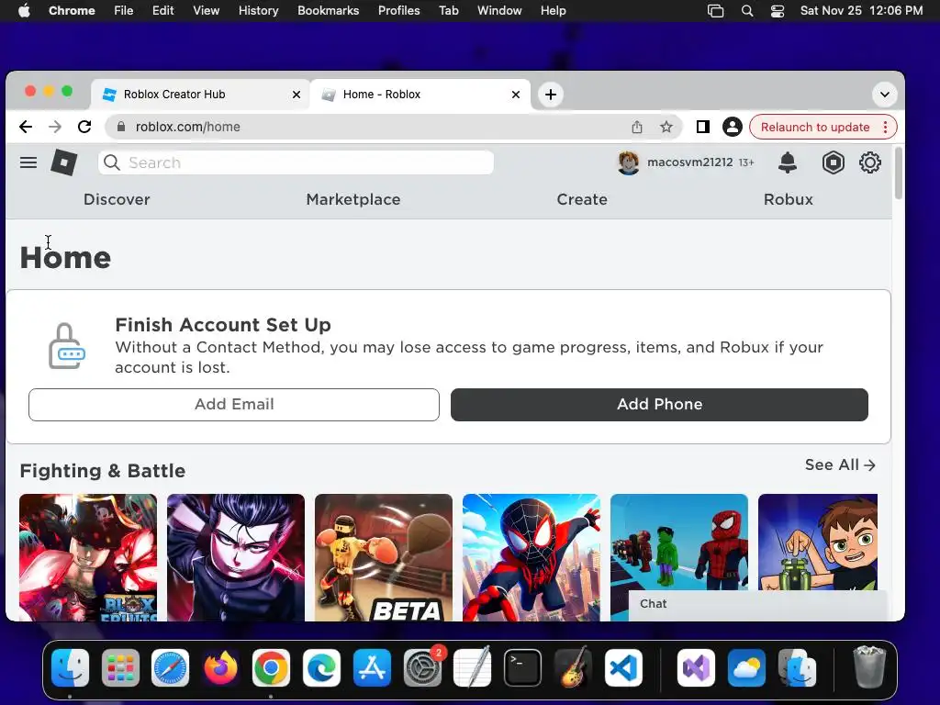Open the Hulk and Spider-Man game thumbnail
This screenshot has height=705, width=940.
tap(679, 542)
